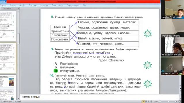The width and height of the screenshot is (184, 103).
Task: Close the Structure outline pane
Action: pyautogui.click(x=18, y=9)
